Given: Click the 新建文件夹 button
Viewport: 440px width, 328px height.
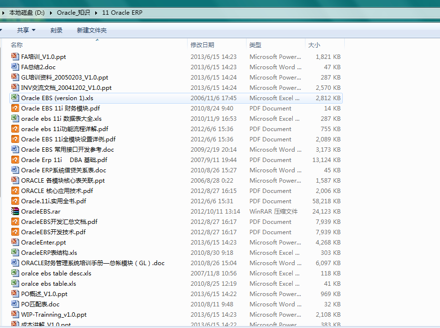Looking at the screenshot, I should click(x=92, y=30).
